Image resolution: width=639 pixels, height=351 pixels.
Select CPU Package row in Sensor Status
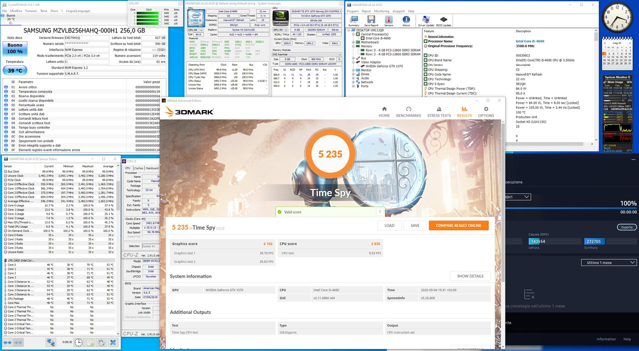pos(58,299)
